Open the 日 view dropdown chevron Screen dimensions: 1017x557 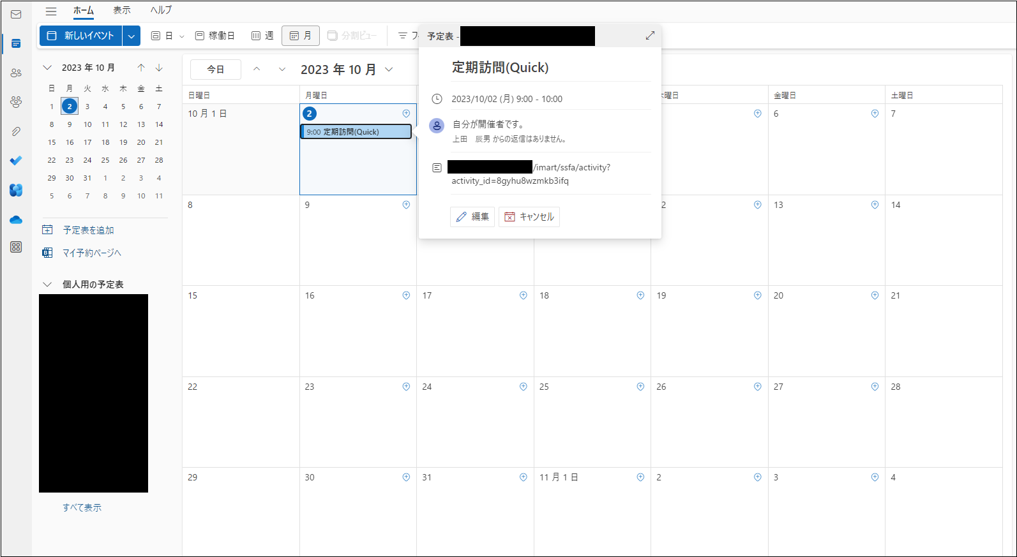[x=182, y=36]
